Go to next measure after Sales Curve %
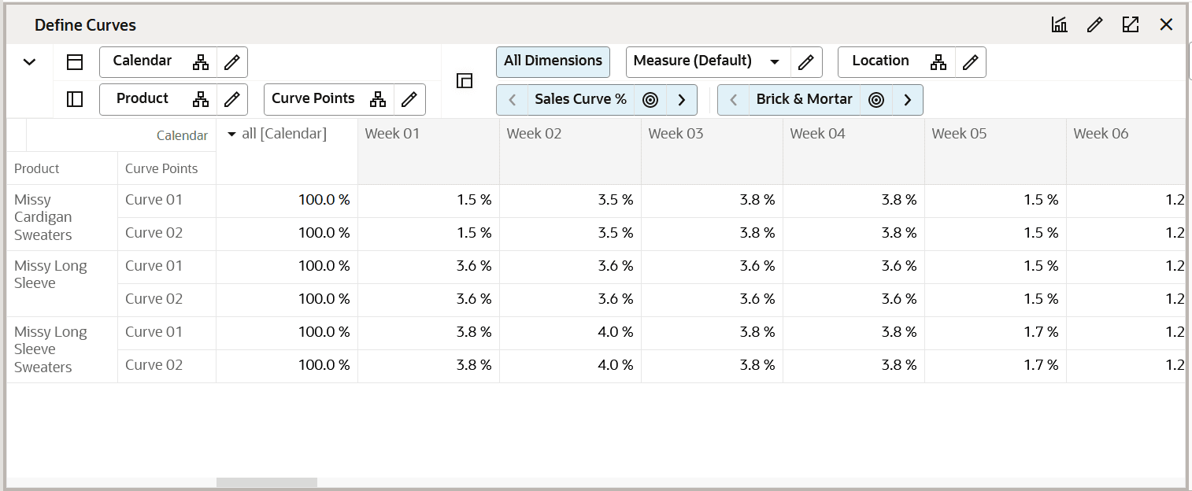This screenshot has height=491, width=1192. (x=682, y=100)
